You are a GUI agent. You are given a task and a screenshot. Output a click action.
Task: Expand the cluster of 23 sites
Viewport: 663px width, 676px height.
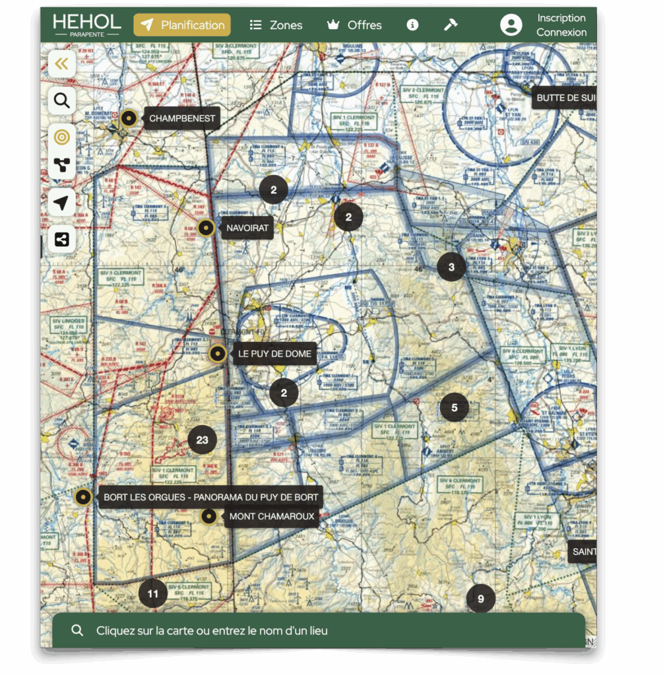pyautogui.click(x=202, y=440)
